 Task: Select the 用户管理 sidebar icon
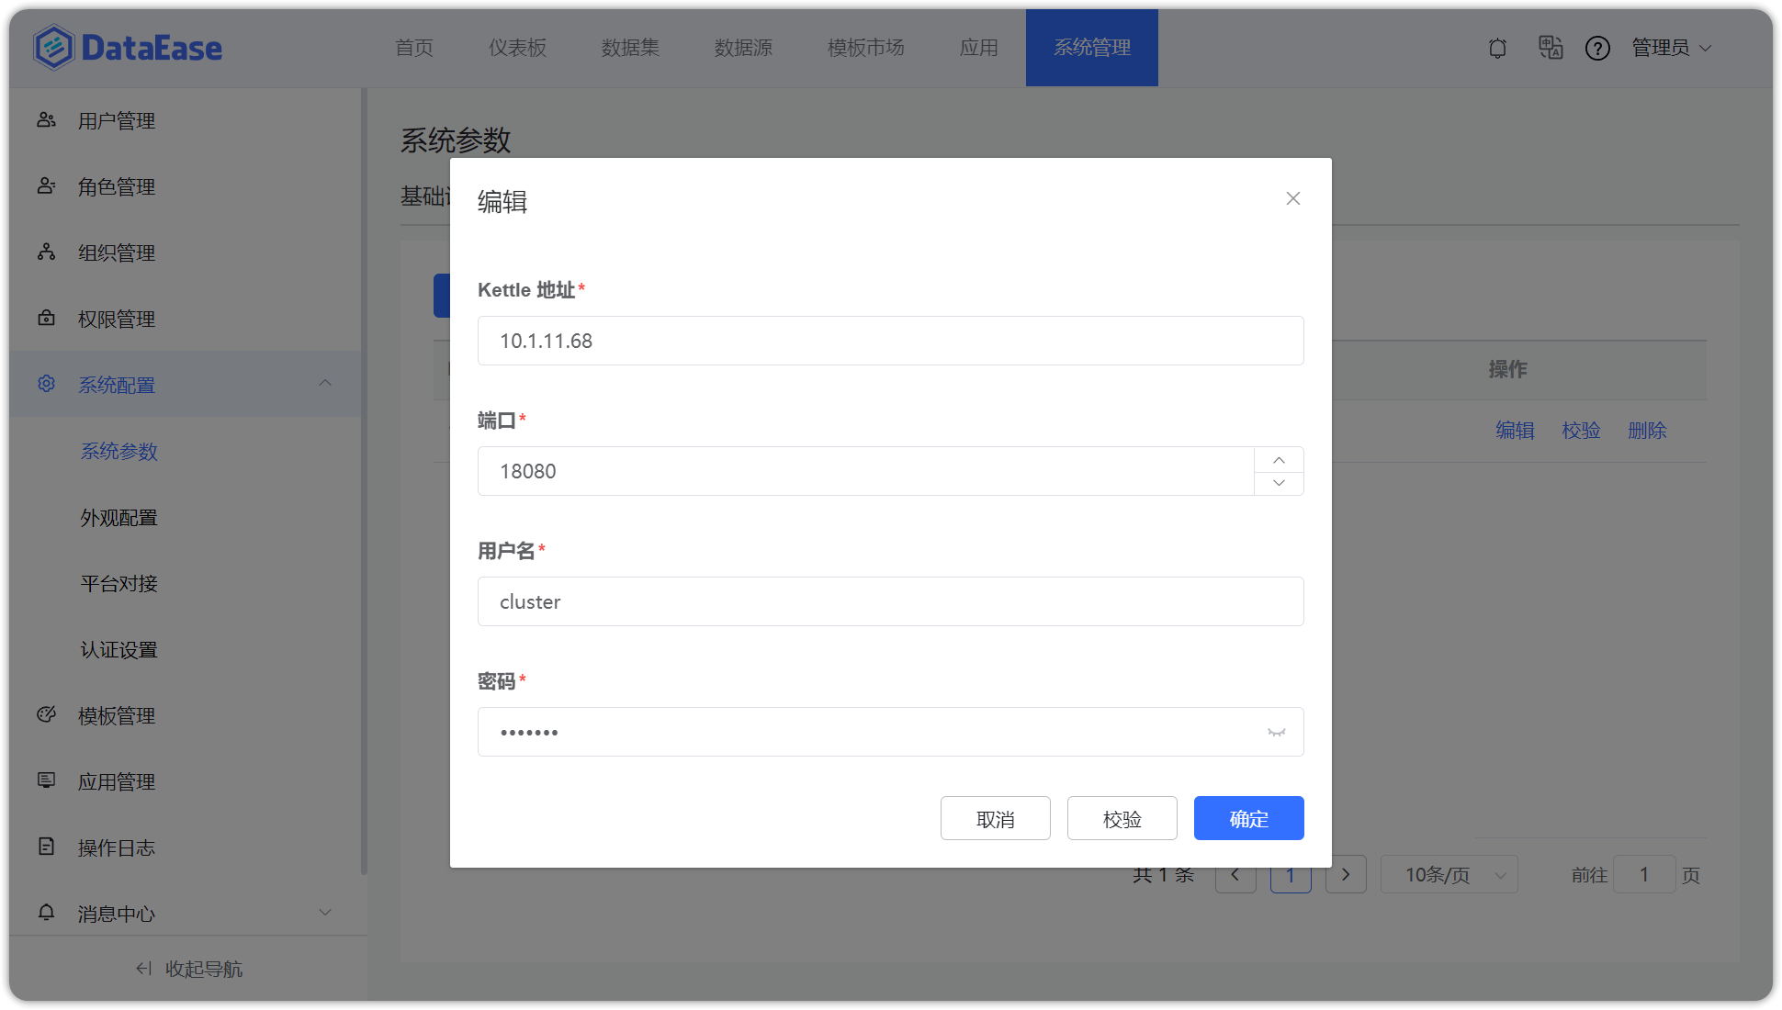pyautogui.click(x=46, y=119)
